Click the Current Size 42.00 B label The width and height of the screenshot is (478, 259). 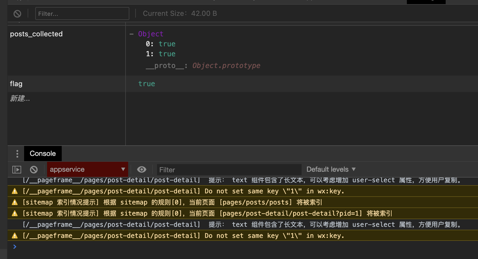180,13
